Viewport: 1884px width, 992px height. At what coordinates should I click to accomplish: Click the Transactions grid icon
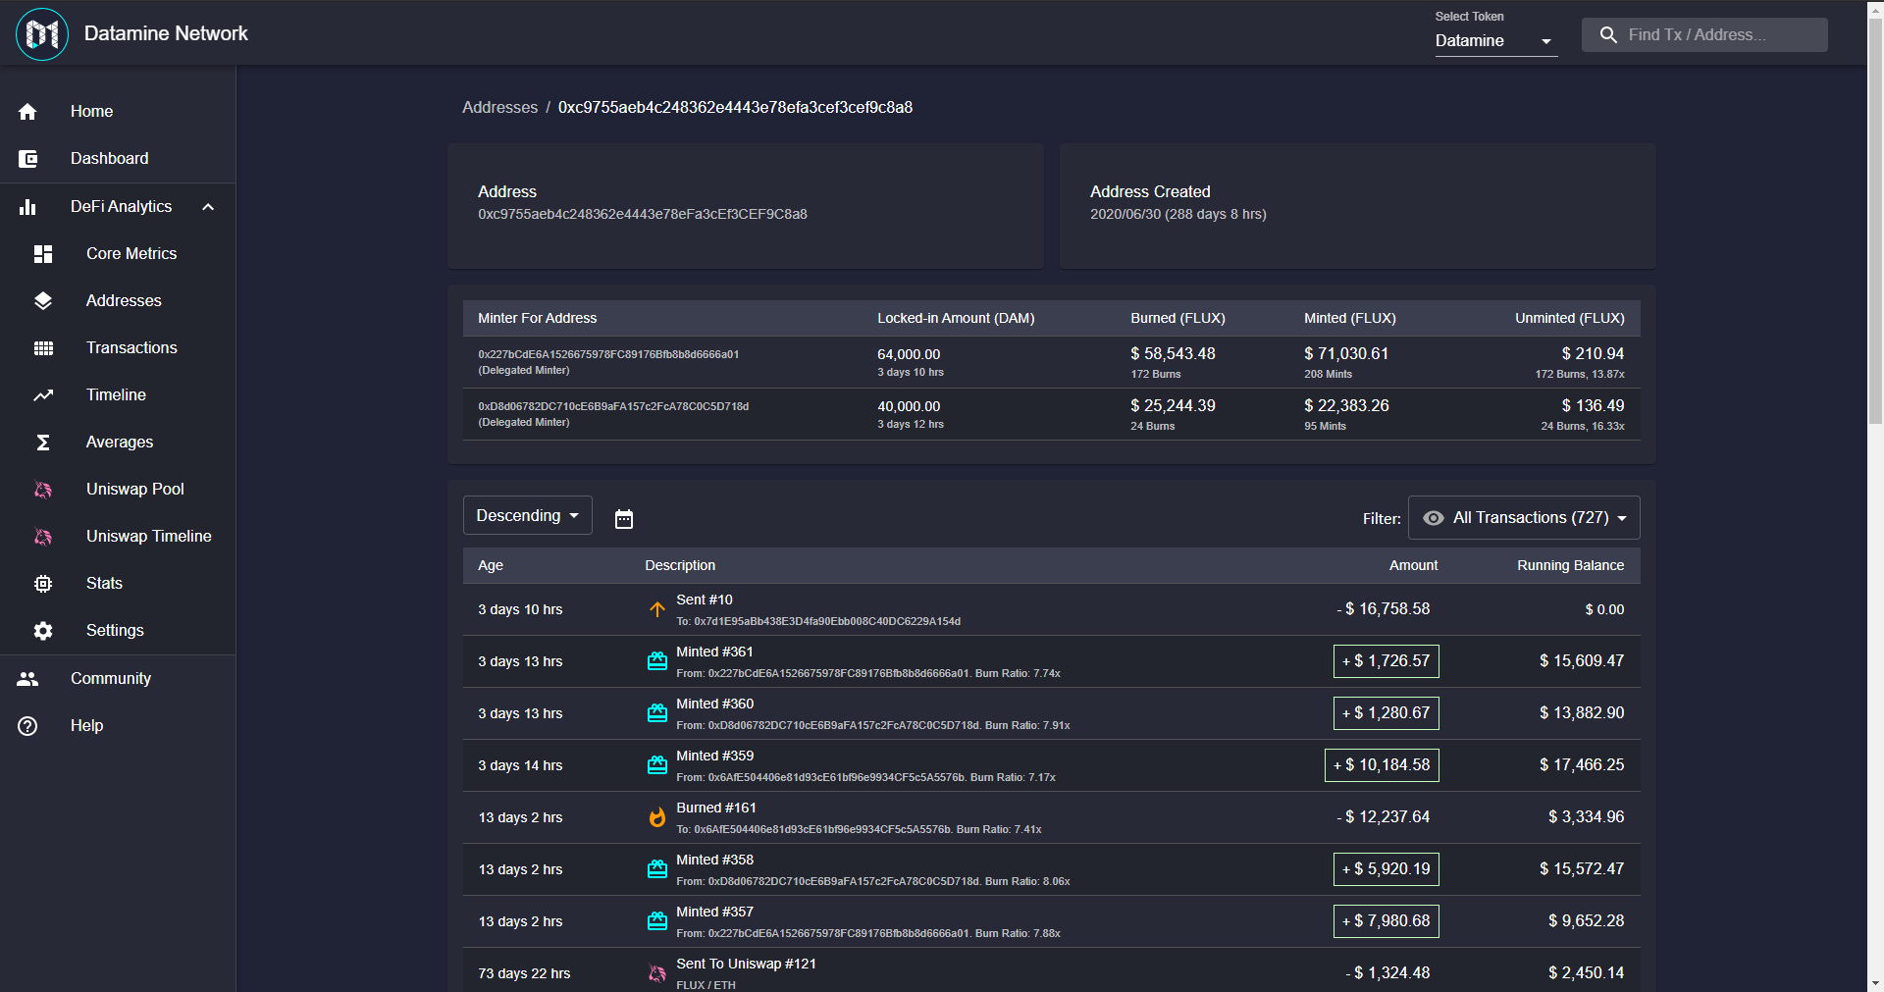click(43, 348)
